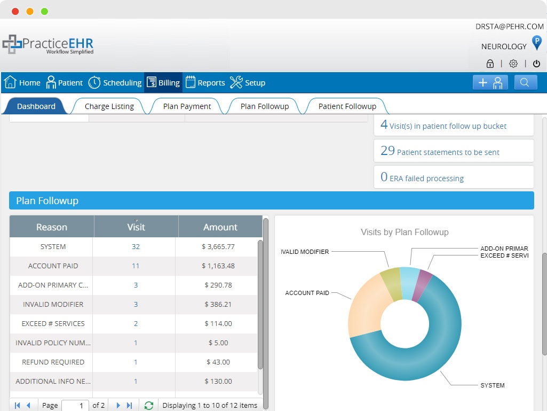The image size is (547, 411).
Task: Open the Patient Followup tab
Action: coord(347,106)
